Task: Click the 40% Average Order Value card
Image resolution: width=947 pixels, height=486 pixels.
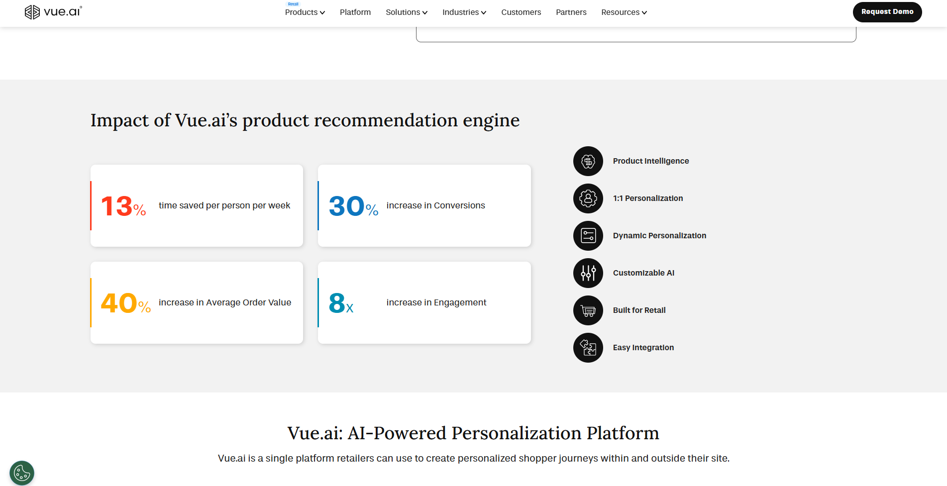Action: 197,302
